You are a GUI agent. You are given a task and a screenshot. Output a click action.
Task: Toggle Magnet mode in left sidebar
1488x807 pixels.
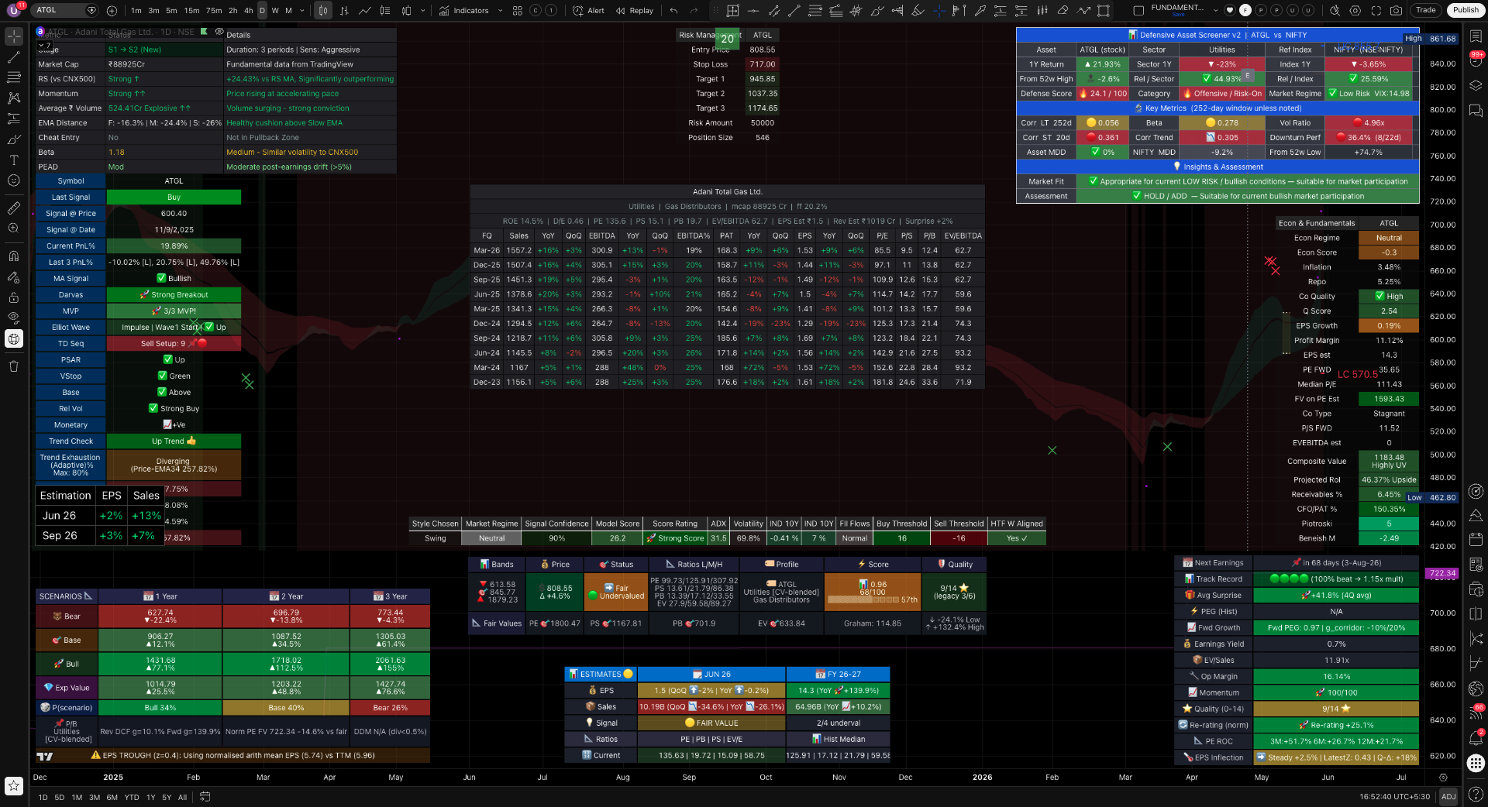click(x=14, y=256)
